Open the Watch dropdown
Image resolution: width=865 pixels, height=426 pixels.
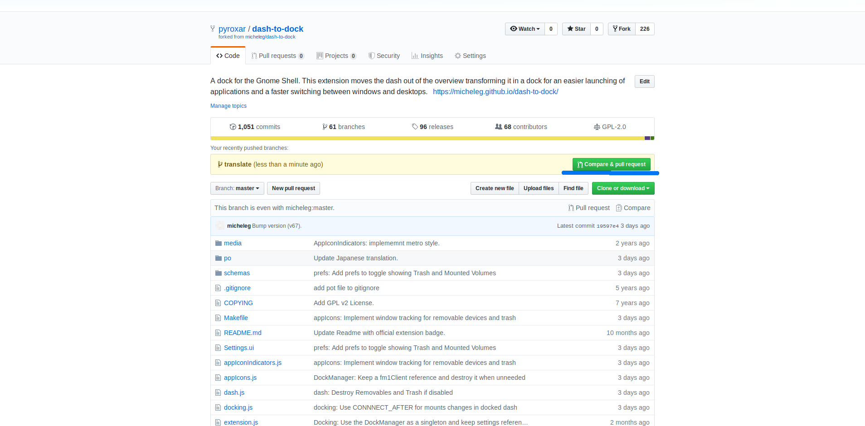click(525, 29)
